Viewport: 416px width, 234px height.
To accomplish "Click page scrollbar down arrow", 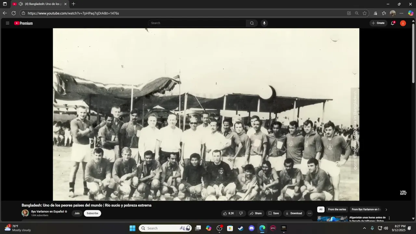I will point(413,219).
